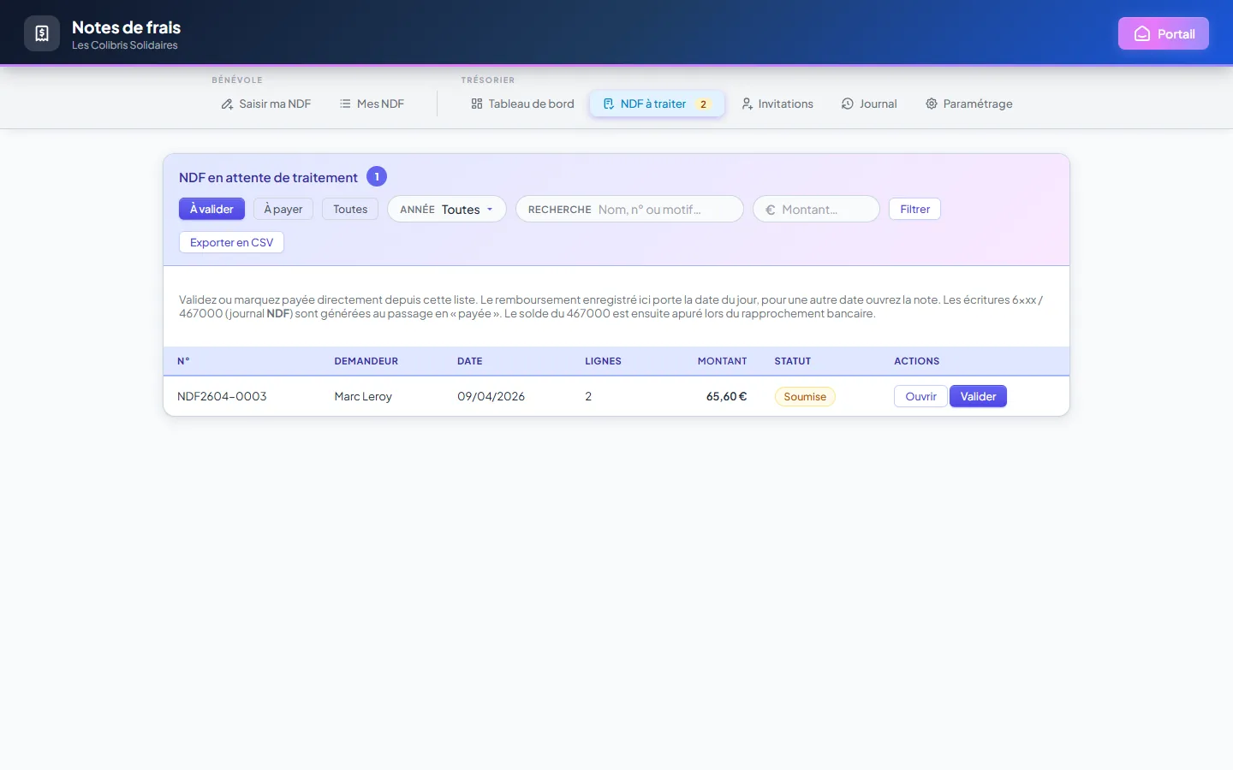Click the Montant input field
This screenshot has height=770, width=1233.
click(816, 209)
